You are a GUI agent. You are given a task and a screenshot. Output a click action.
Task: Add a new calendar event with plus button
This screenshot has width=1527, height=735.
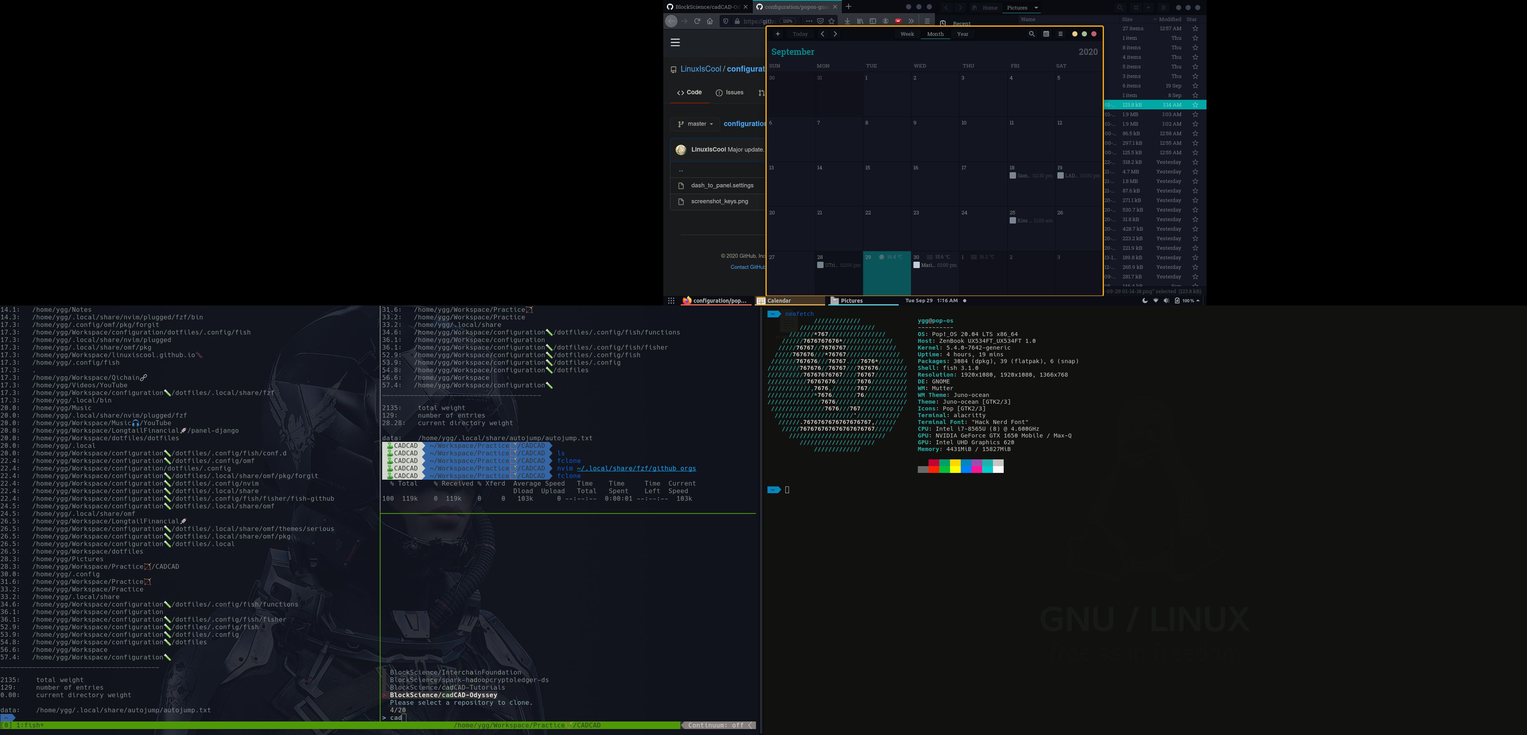click(x=778, y=34)
